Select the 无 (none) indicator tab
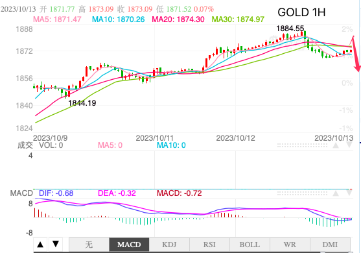The width and height of the screenshot is (361, 253). pos(89,245)
